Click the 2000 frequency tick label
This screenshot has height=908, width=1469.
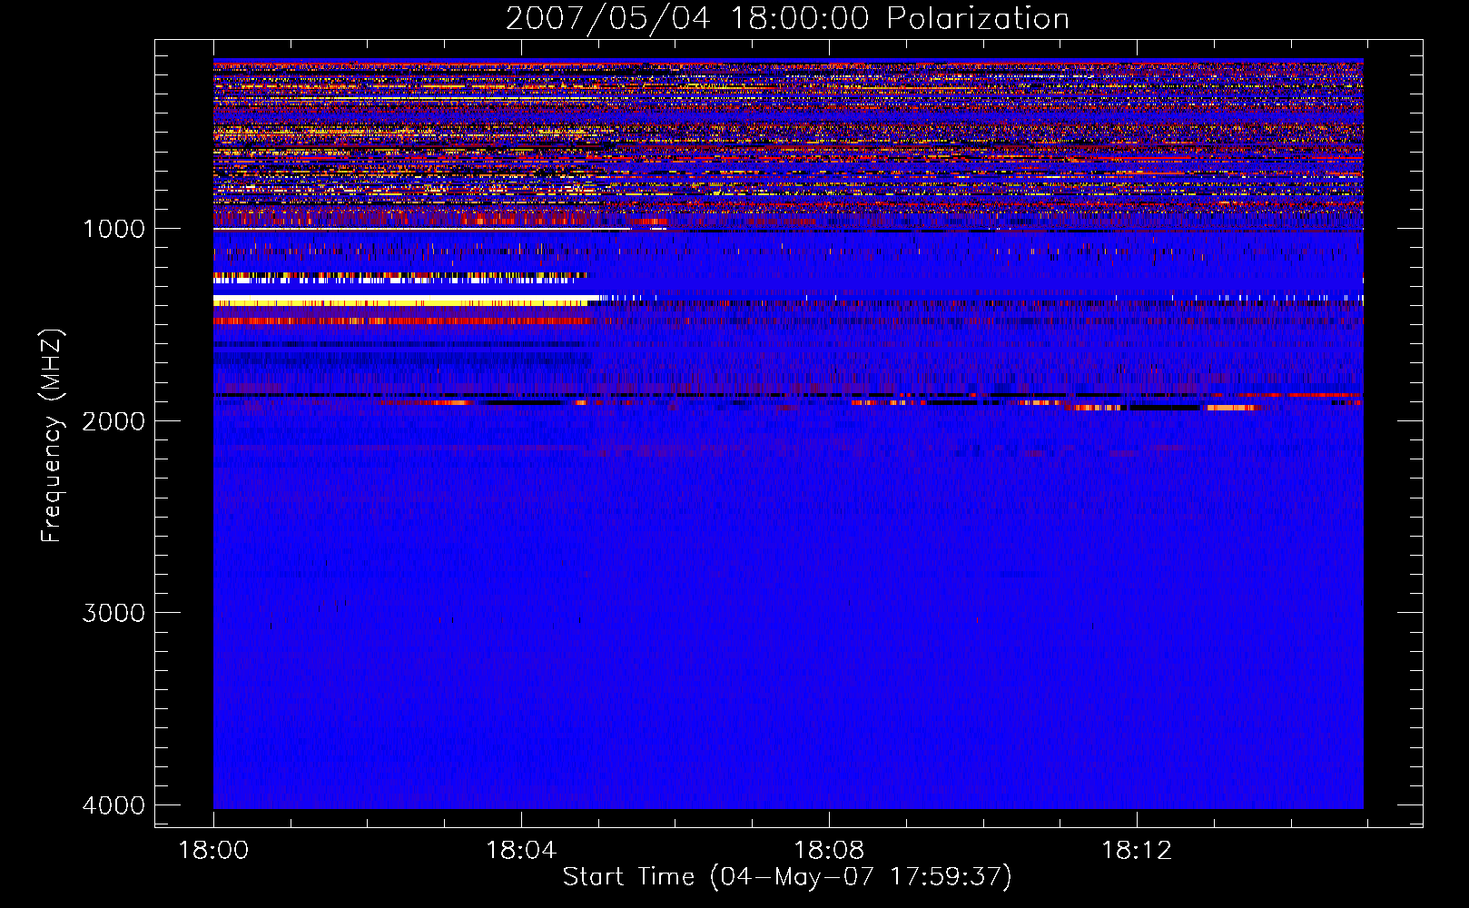(x=113, y=421)
